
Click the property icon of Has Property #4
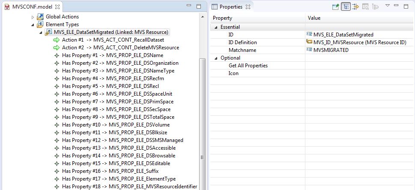57,78
